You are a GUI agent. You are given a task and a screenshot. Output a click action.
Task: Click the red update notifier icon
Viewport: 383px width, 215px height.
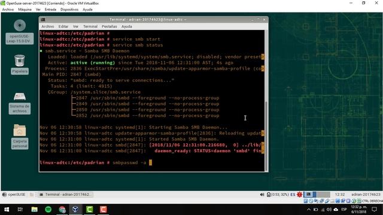pyautogui.click(x=299, y=195)
